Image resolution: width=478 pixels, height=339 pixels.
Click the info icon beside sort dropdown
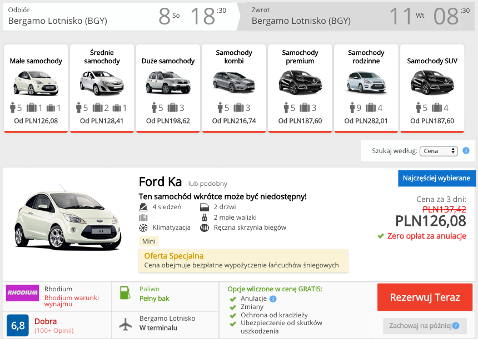click(466, 150)
